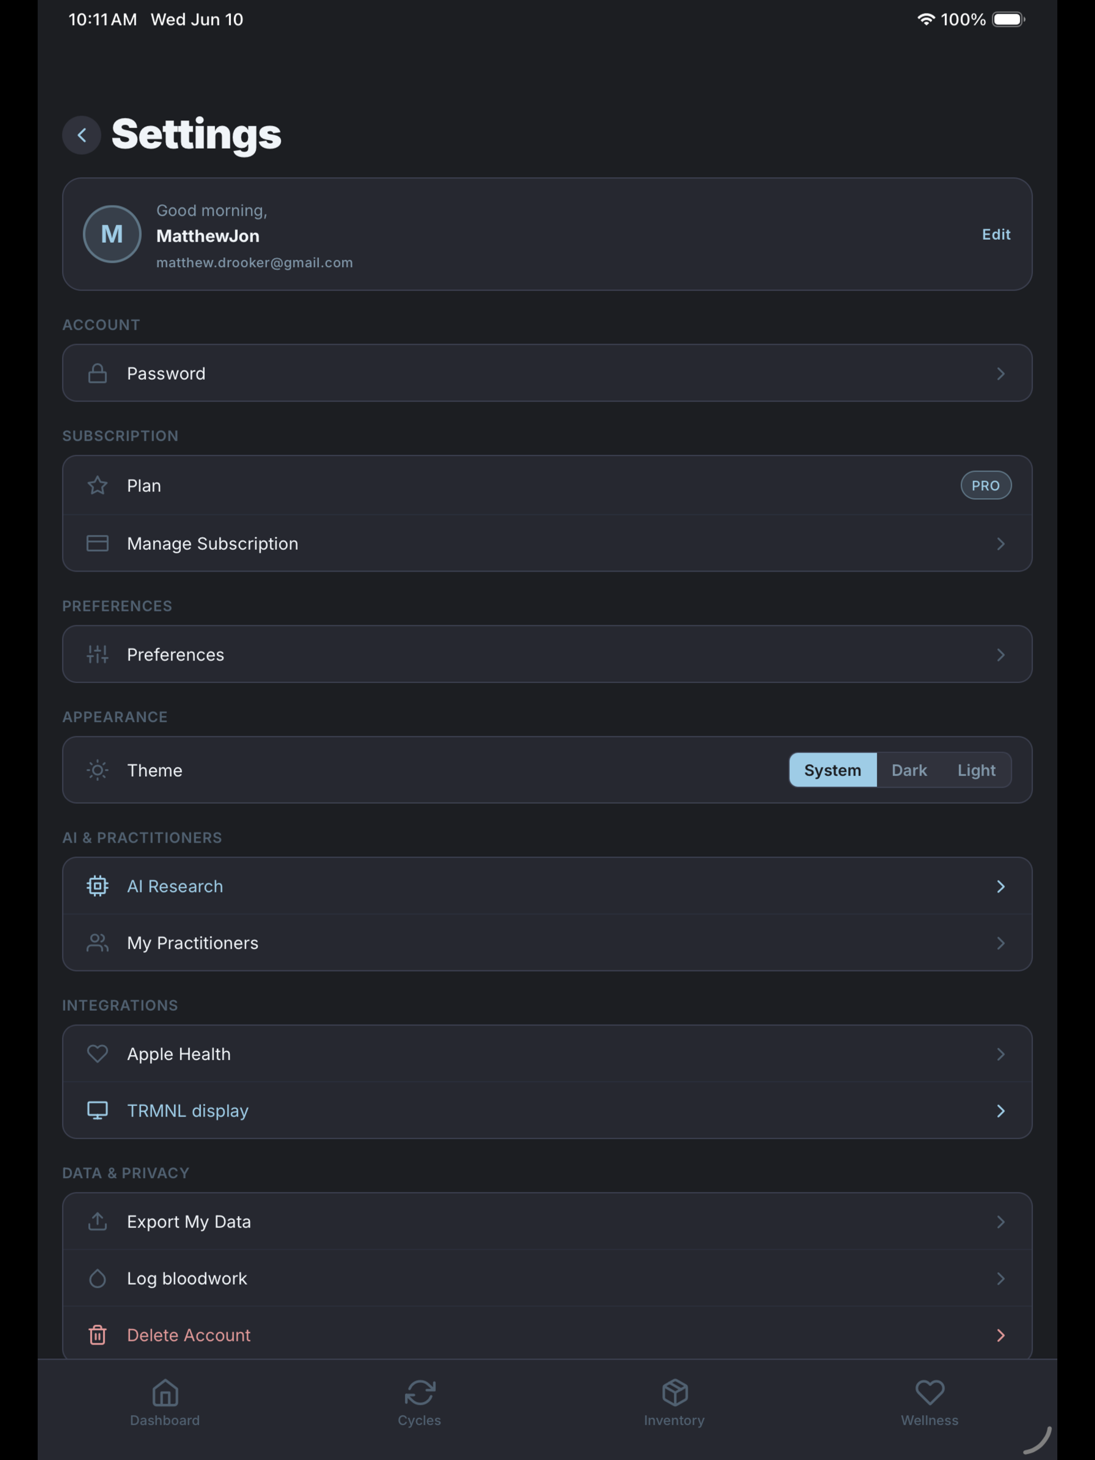Image resolution: width=1095 pixels, height=1460 pixels.
Task: Tap the My Practitioners label
Action: 193,943
